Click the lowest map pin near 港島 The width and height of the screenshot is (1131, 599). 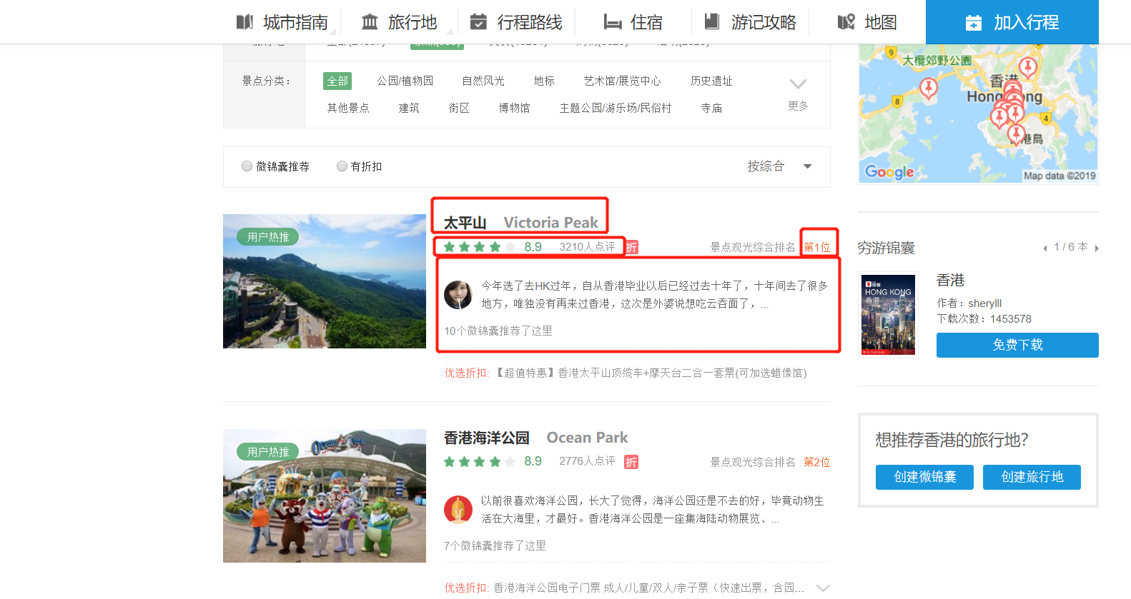coord(1016,134)
